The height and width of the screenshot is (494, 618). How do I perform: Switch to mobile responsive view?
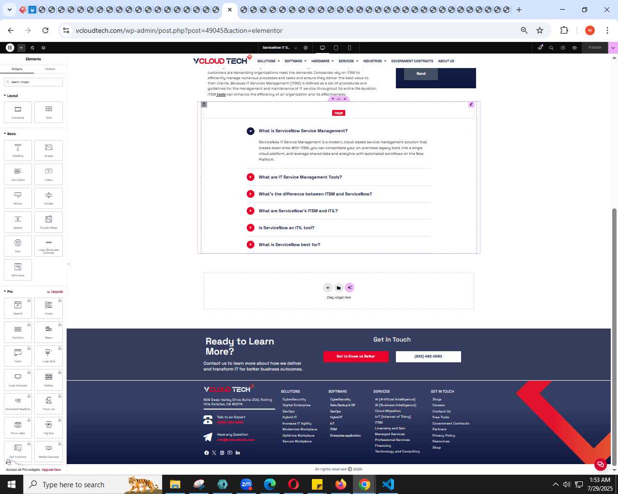(350, 48)
